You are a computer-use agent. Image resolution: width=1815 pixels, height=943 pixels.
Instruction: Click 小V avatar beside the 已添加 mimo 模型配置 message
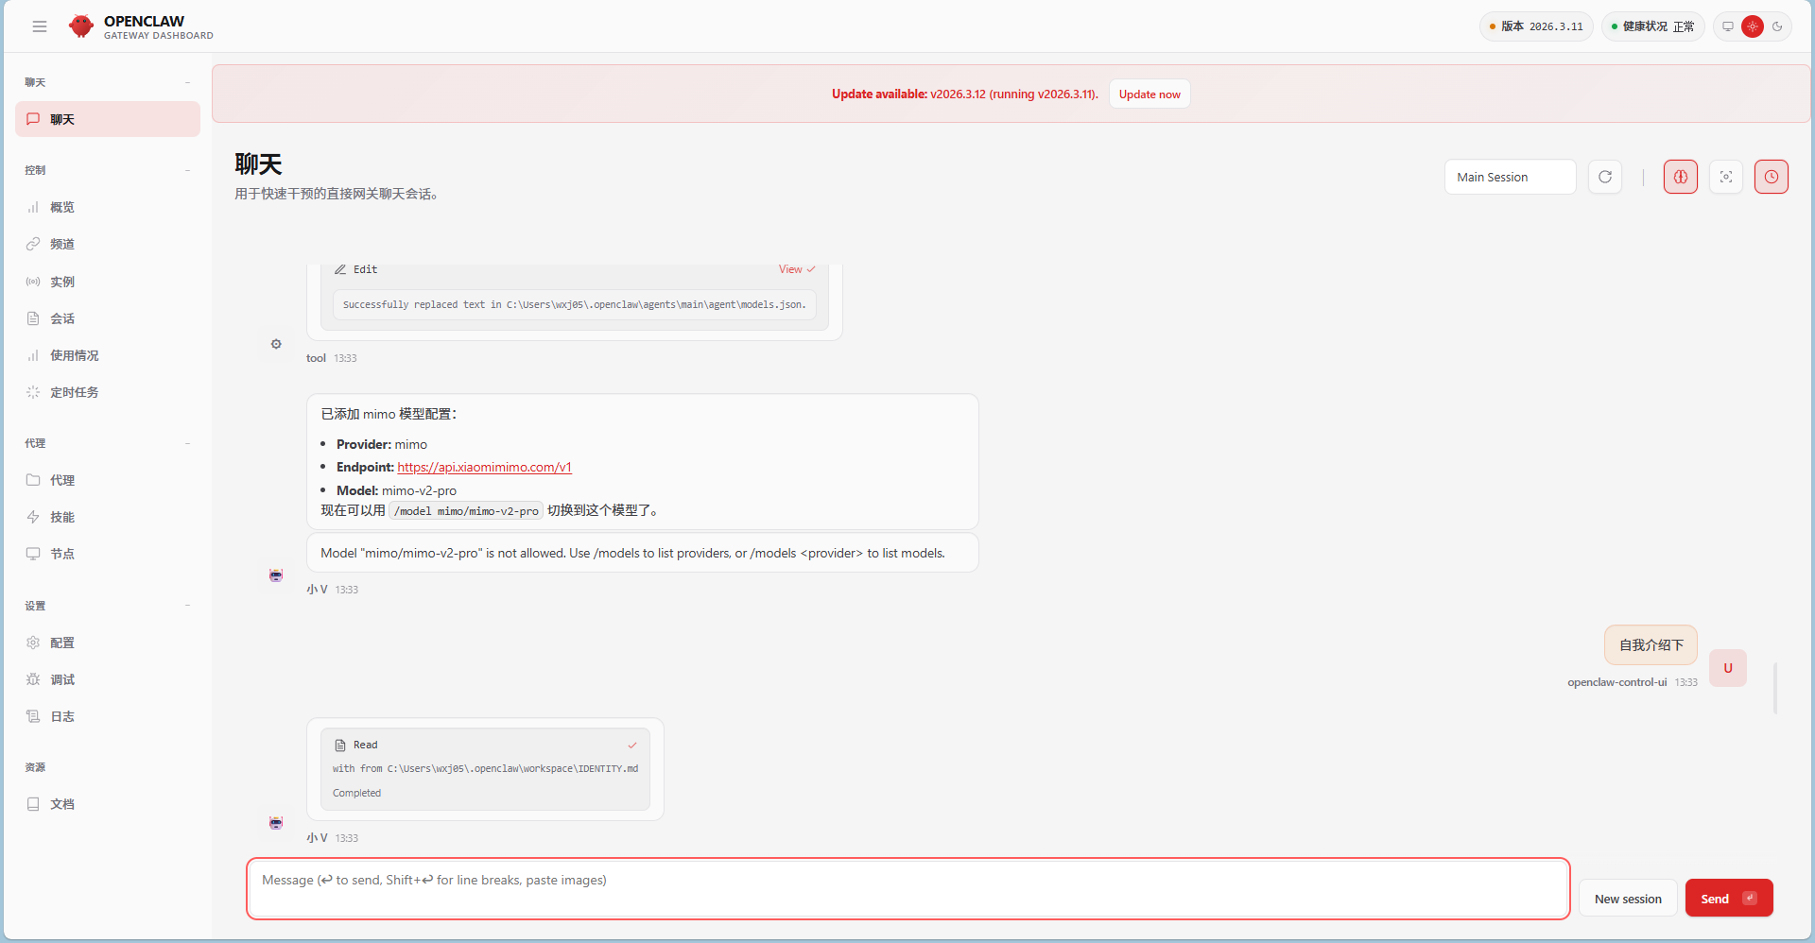(276, 574)
